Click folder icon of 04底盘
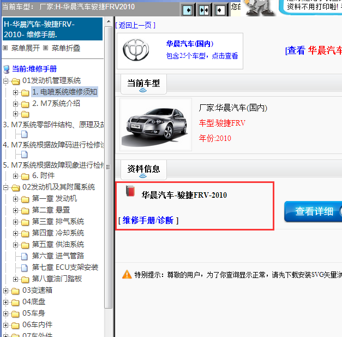Screen dimensions: 342x337 tap(15, 302)
